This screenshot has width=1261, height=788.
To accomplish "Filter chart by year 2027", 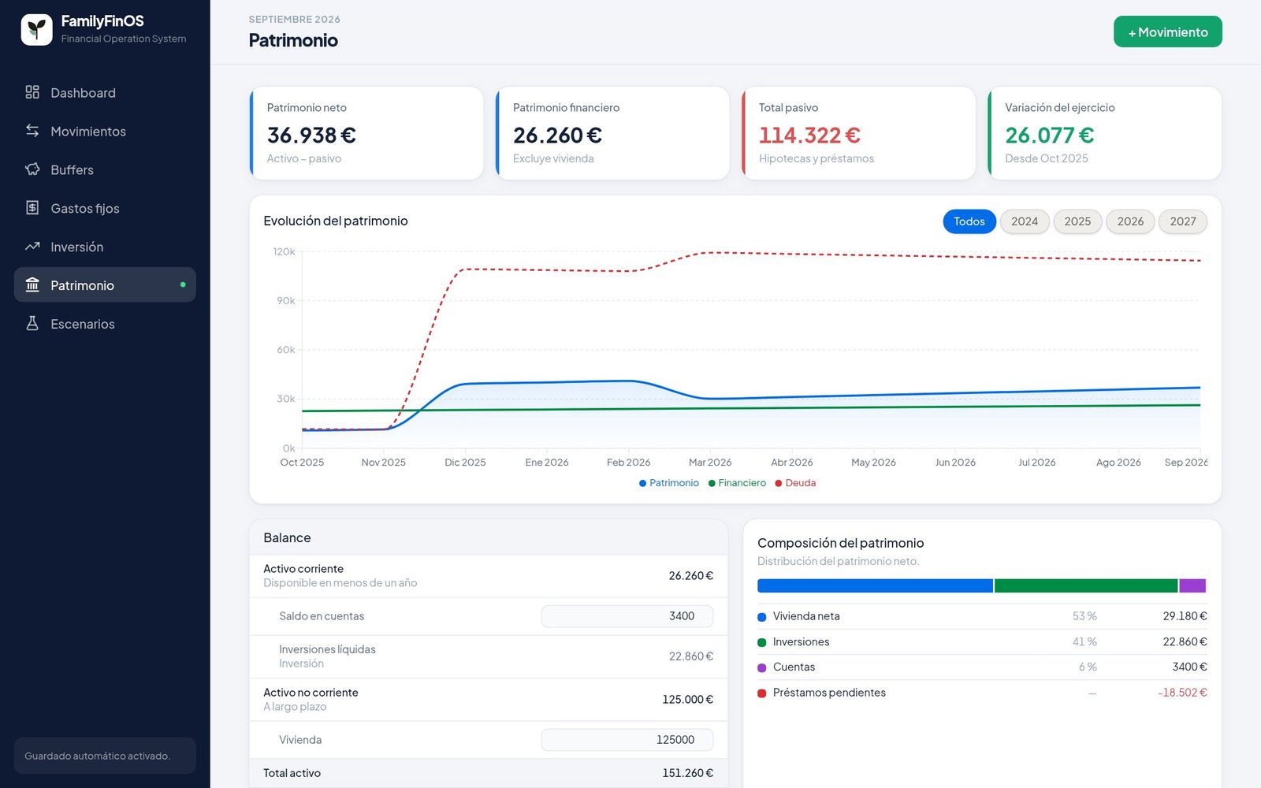I will pyautogui.click(x=1182, y=221).
